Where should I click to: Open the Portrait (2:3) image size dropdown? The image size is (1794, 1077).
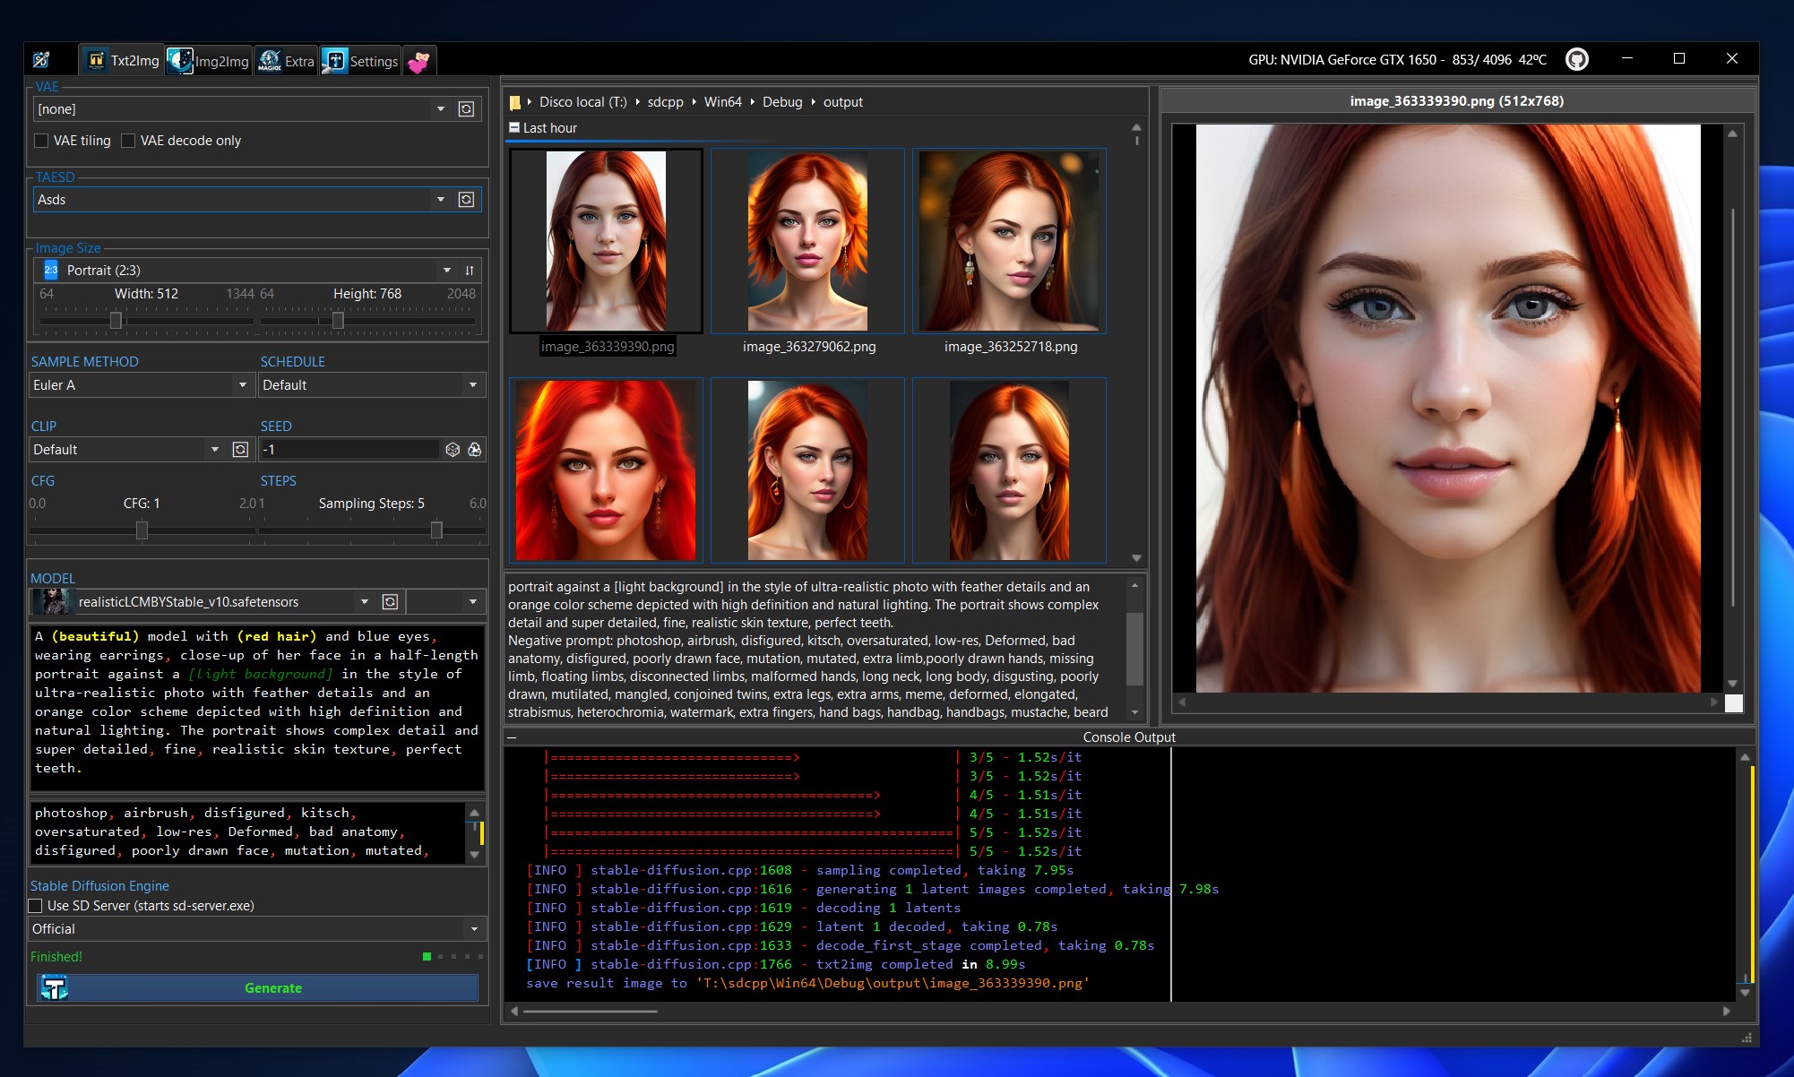[x=447, y=270]
